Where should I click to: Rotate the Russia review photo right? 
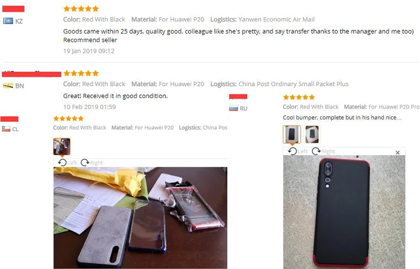(323, 151)
